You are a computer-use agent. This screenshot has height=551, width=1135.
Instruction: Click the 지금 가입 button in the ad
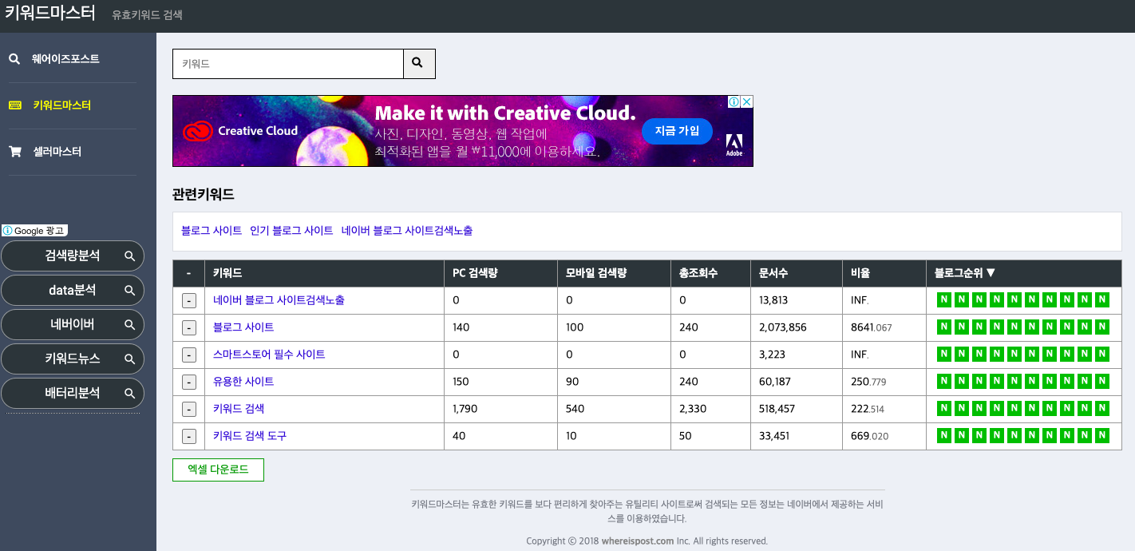pyautogui.click(x=677, y=130)
